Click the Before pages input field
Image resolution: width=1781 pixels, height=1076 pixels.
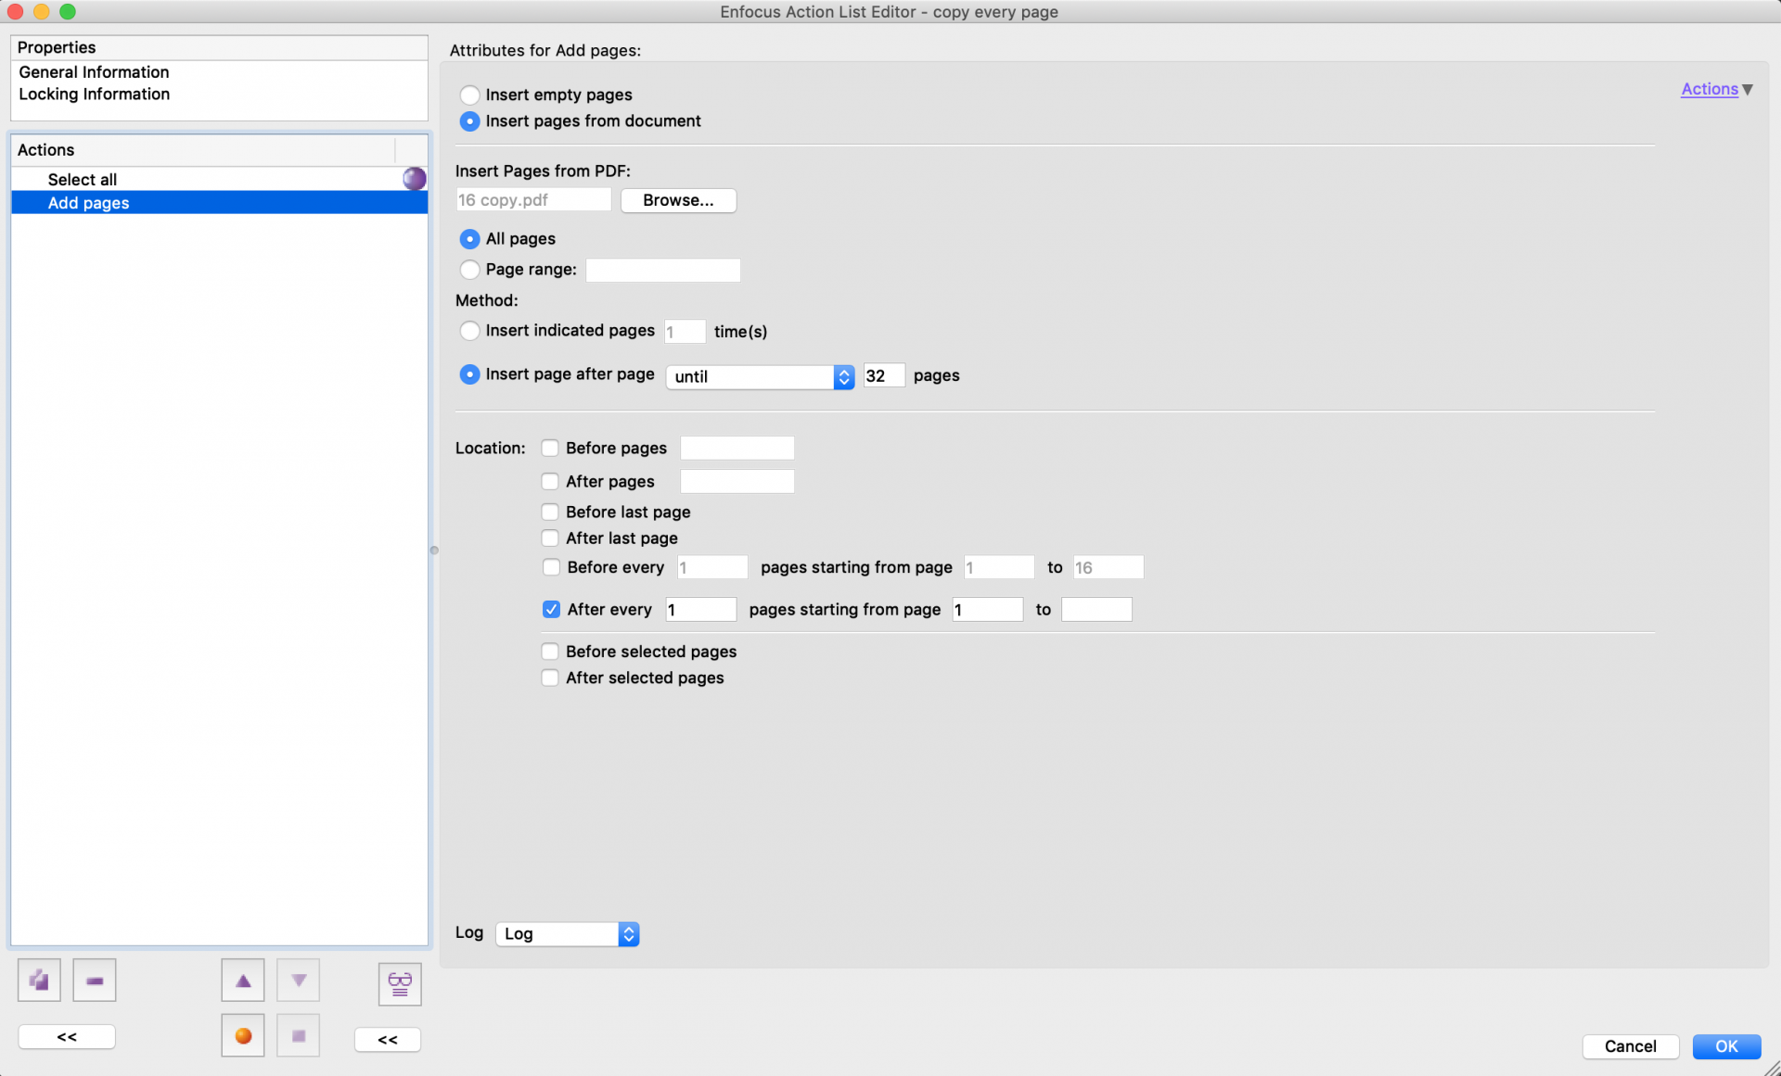(x=737, y=449)
